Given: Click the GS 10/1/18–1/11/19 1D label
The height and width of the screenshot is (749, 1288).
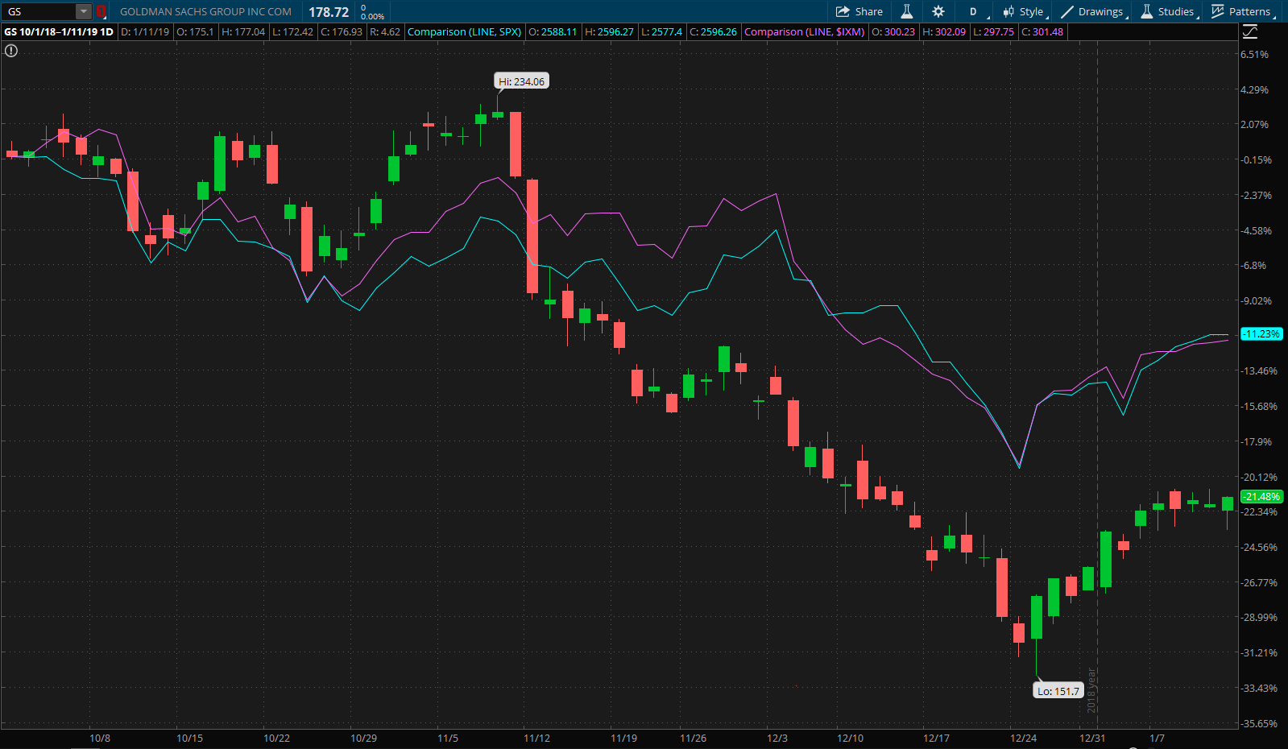Looking at the screenshot, I should pyautogui.click(x=59, y=32).
